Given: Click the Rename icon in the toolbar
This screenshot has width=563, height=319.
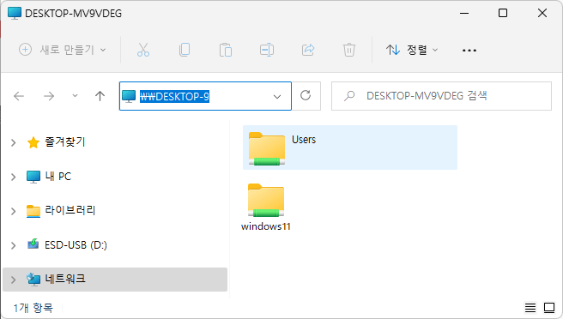Looking at the screenshot, I should [267, 50].
